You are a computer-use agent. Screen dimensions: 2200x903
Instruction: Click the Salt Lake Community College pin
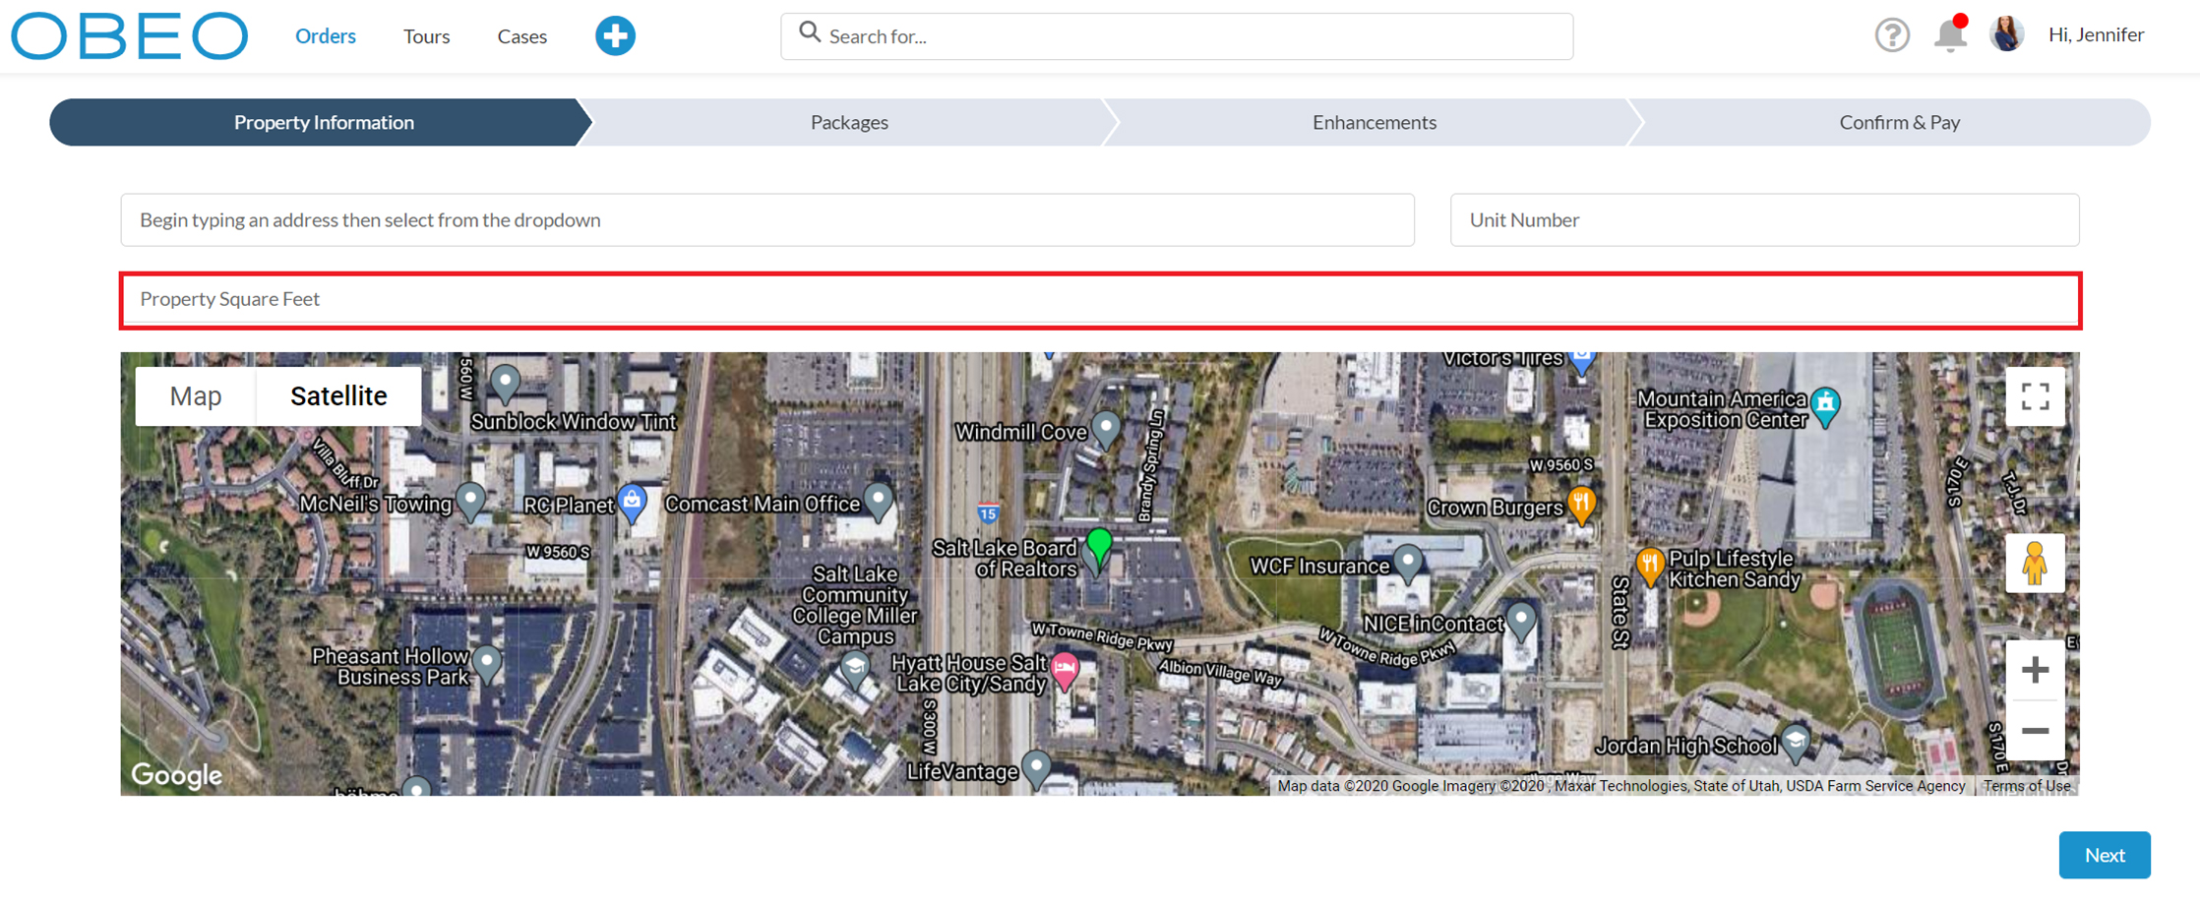(854, 671)
